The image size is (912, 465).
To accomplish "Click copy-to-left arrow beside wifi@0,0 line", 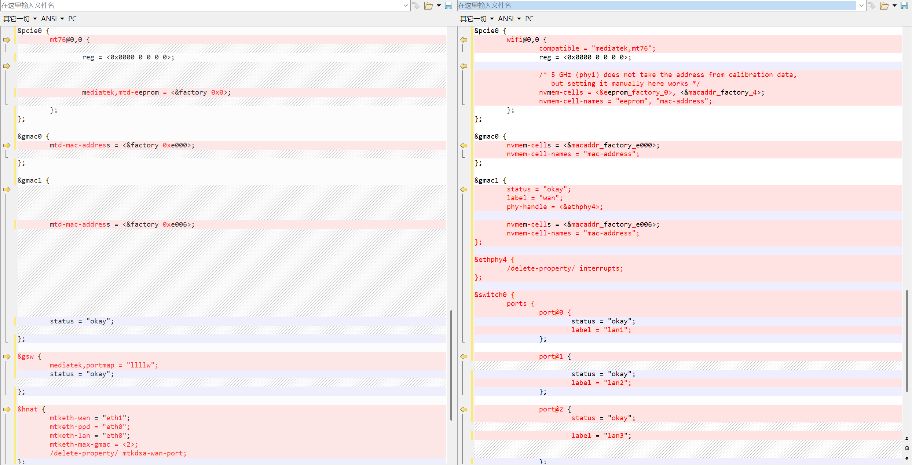I will [x=464, y=40].
